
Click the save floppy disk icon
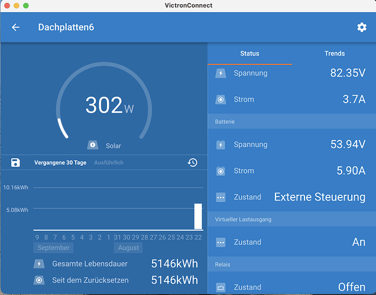[x=15, y=162]
